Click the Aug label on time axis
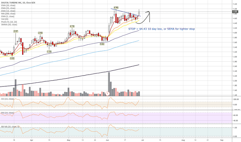 [x=183, y=140]
